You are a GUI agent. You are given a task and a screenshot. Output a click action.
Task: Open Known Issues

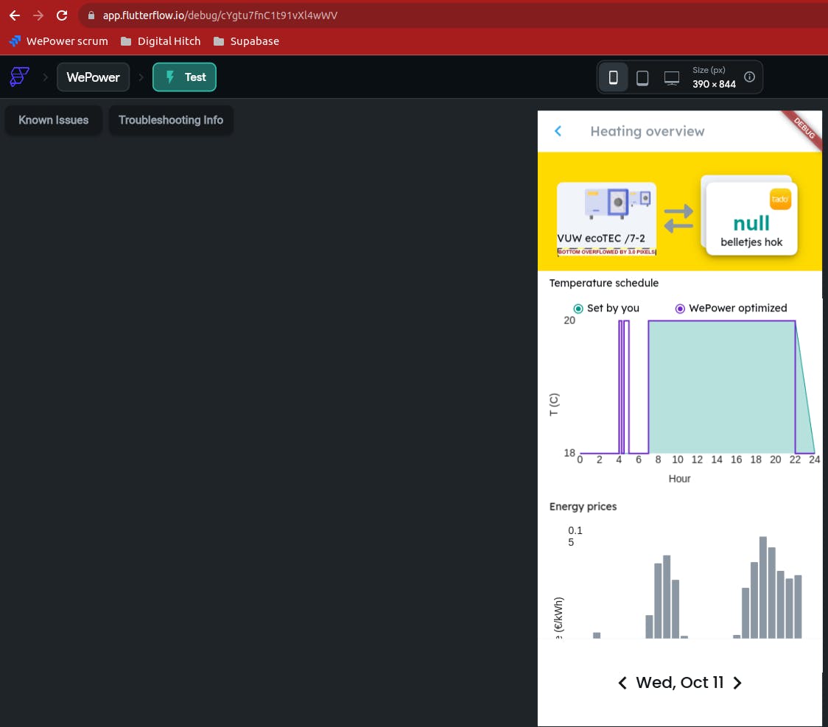(x=53, y=120)
